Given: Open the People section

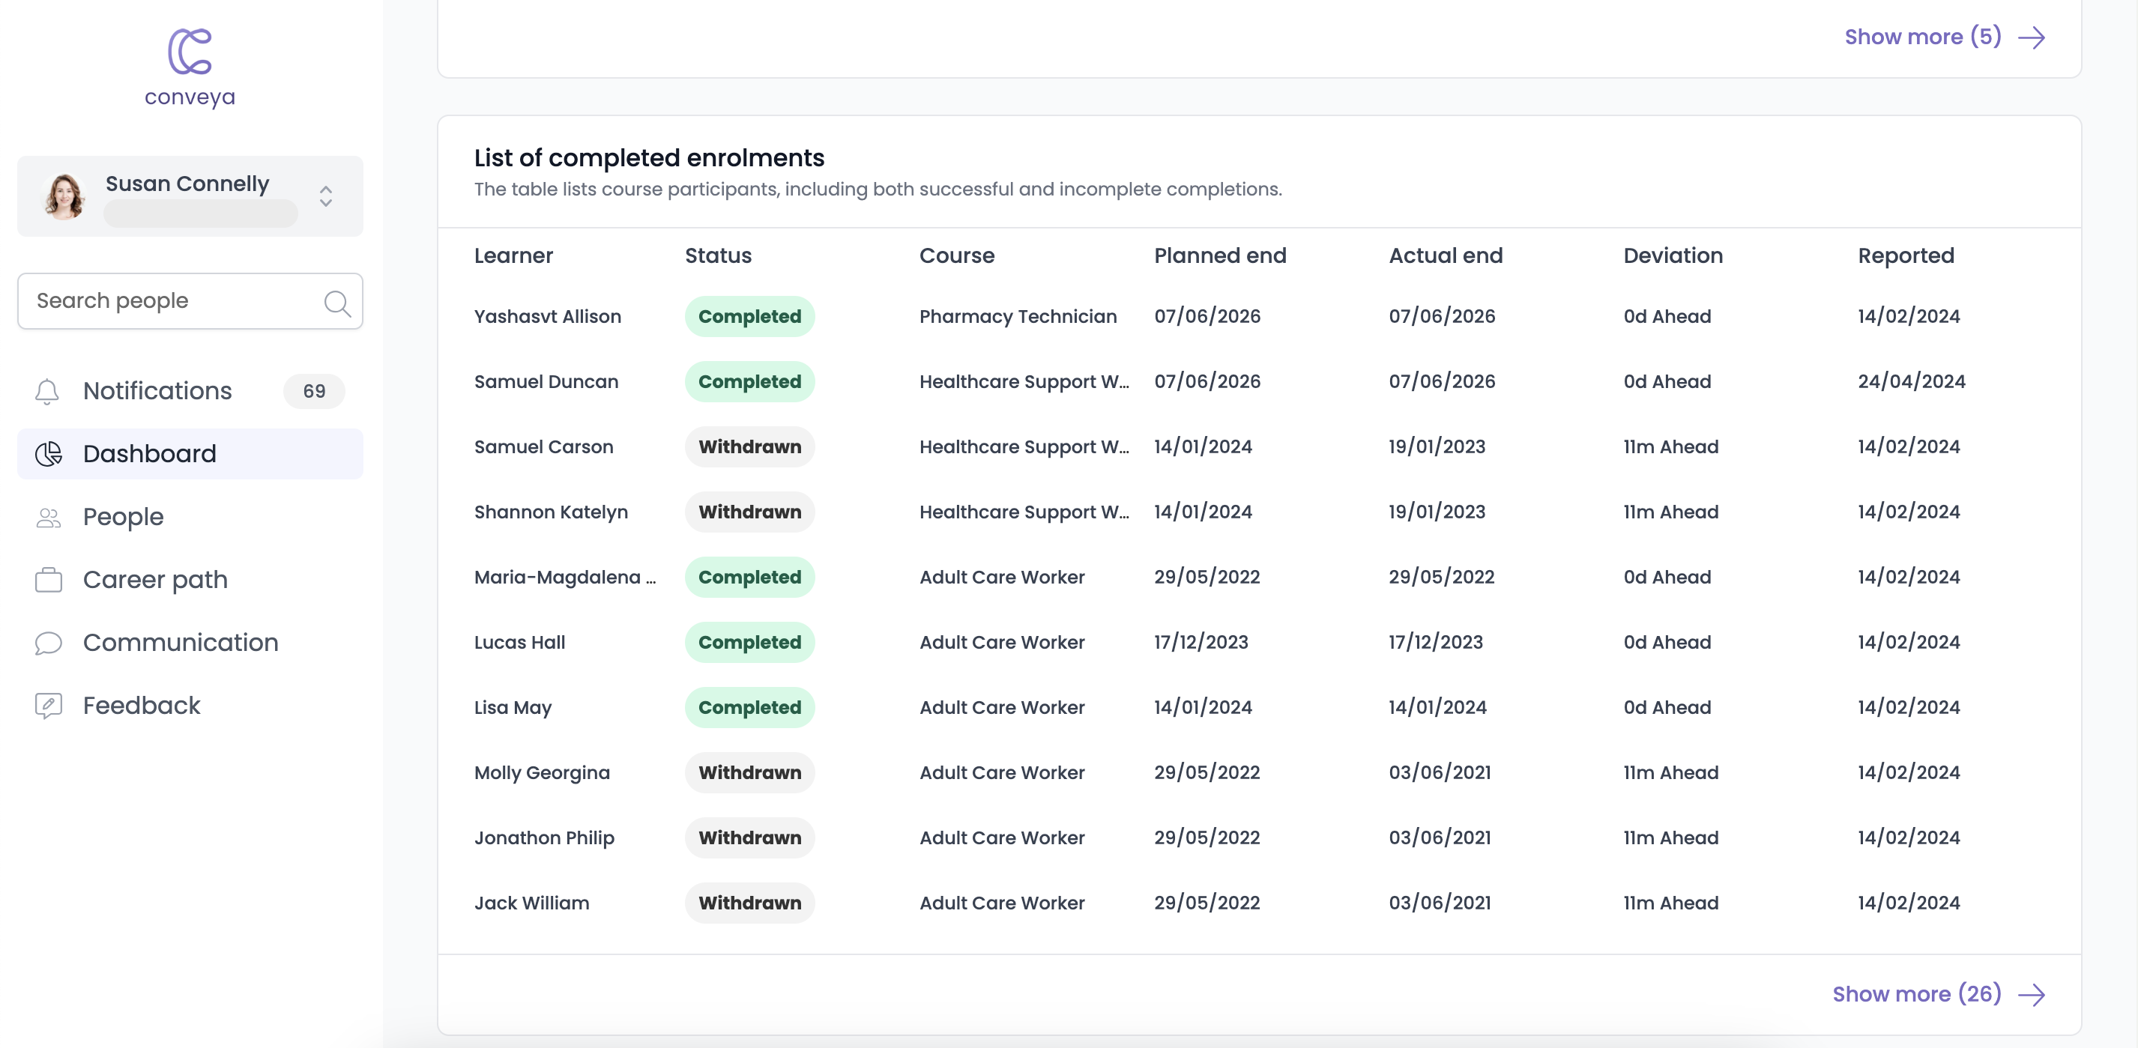Looking at the screenshot, I should click(x=190, y=517).
